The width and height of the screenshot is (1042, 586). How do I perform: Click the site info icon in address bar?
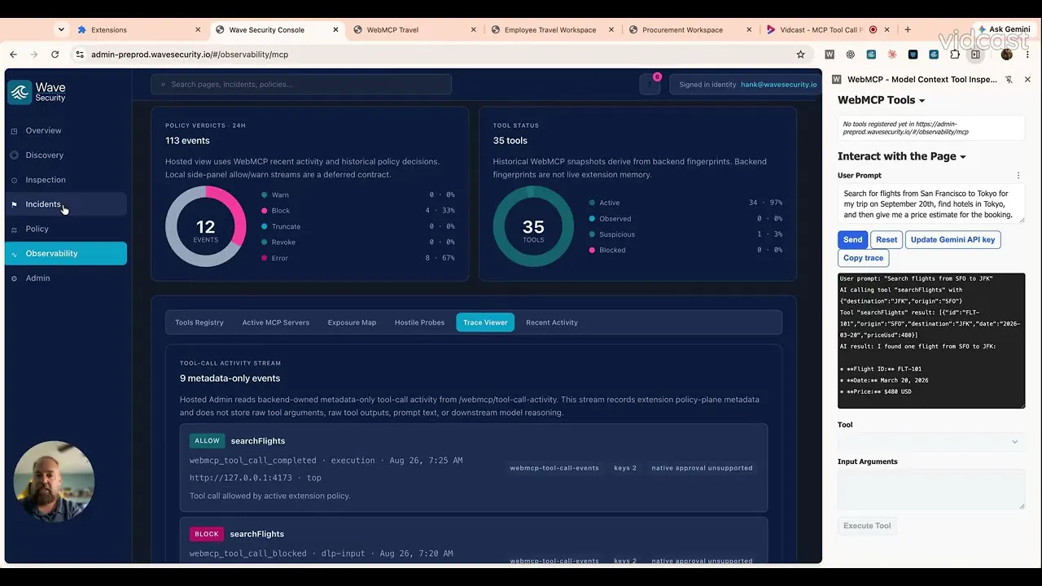click(79, 55)
